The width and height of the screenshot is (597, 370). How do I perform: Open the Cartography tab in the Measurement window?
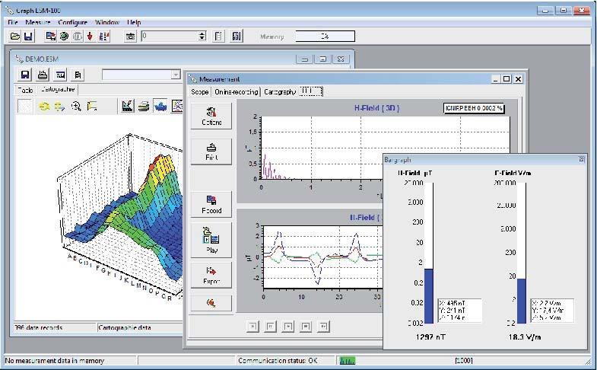pos(279,92)
